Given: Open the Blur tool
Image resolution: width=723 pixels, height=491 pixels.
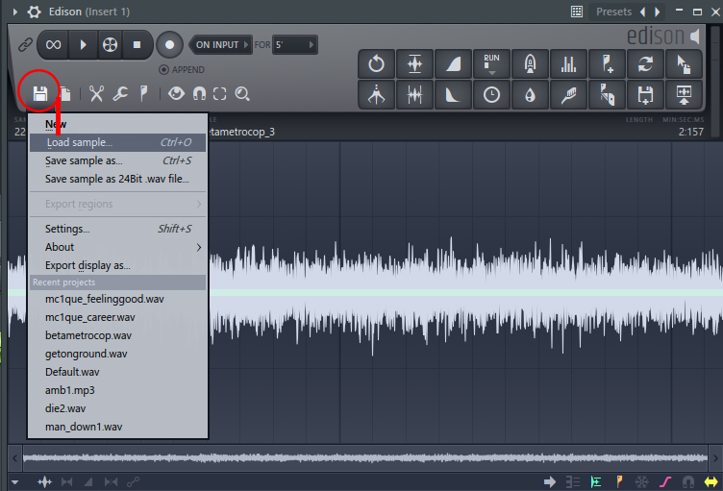Looking at the screenshot, I should pos(376,94).
